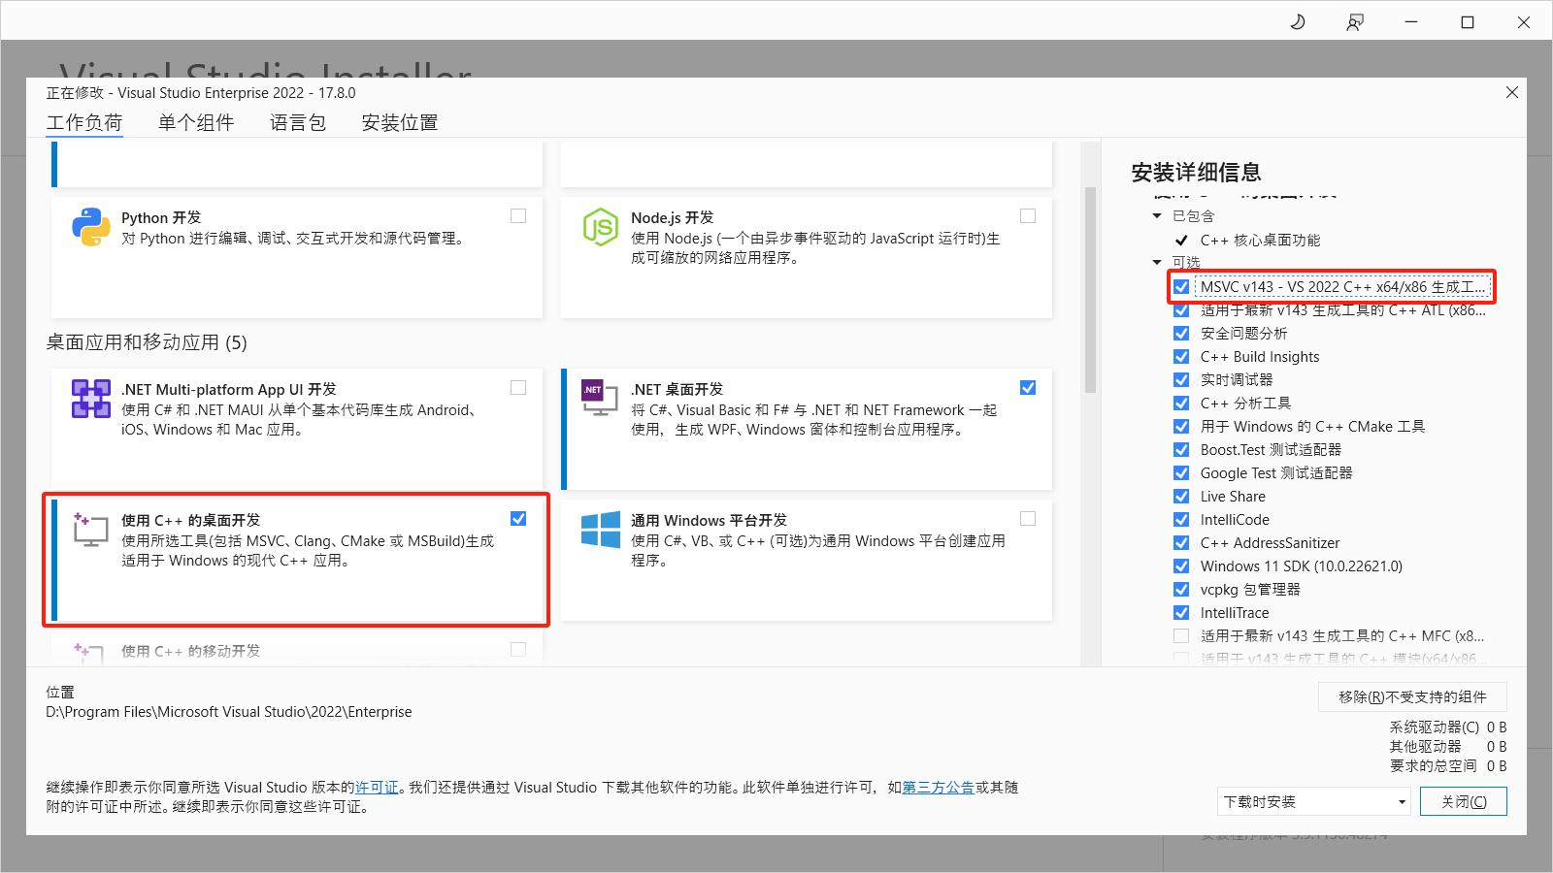This screenshot has height=873, width=1553.
Task: Click the 关闭(C) button
Action: click(x=1464, y=802)
